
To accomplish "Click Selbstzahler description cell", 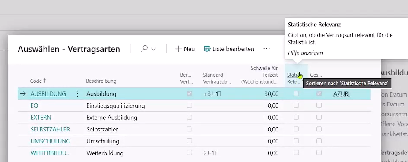I will click(x=102, y=129).
